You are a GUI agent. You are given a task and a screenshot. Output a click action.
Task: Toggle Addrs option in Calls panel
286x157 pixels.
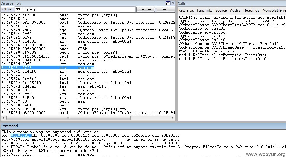235,10
